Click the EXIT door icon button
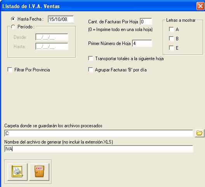Image resolution: width=205 pixels, height=187 pixels. click(x=39, y=172)
